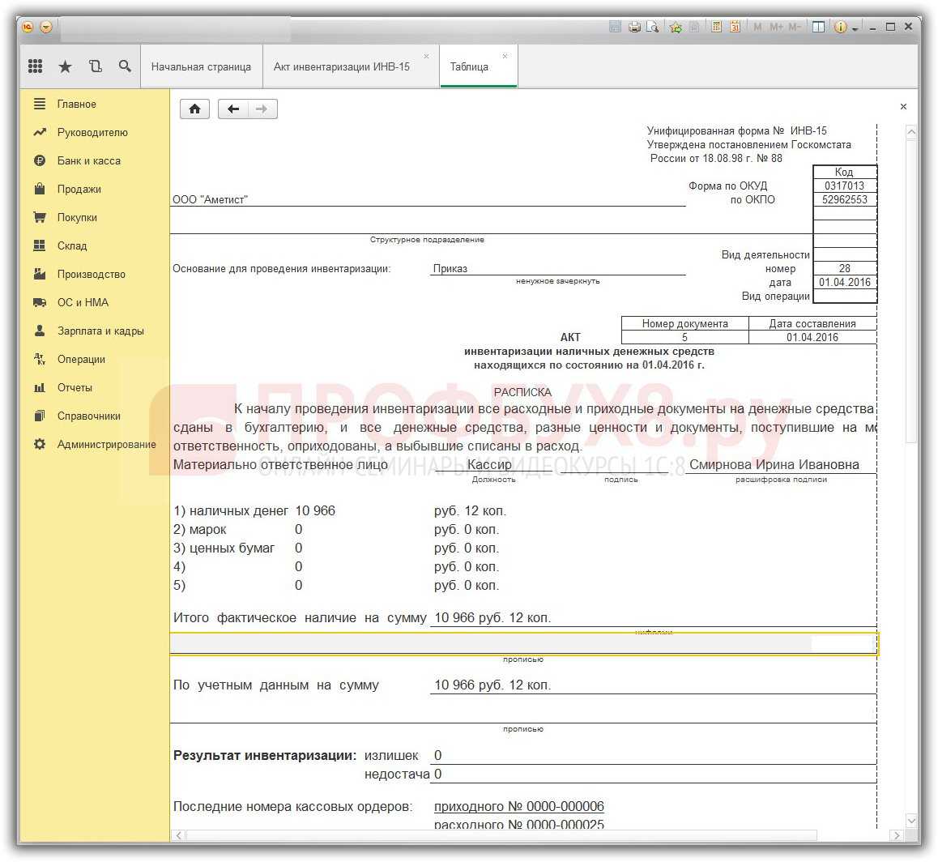Open the 1C main menu dropdown
This screenshot has width=938, height=862.
pyautogui.click(x=46, y=27)
